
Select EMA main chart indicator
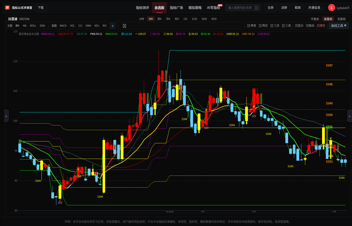(42, 26)
